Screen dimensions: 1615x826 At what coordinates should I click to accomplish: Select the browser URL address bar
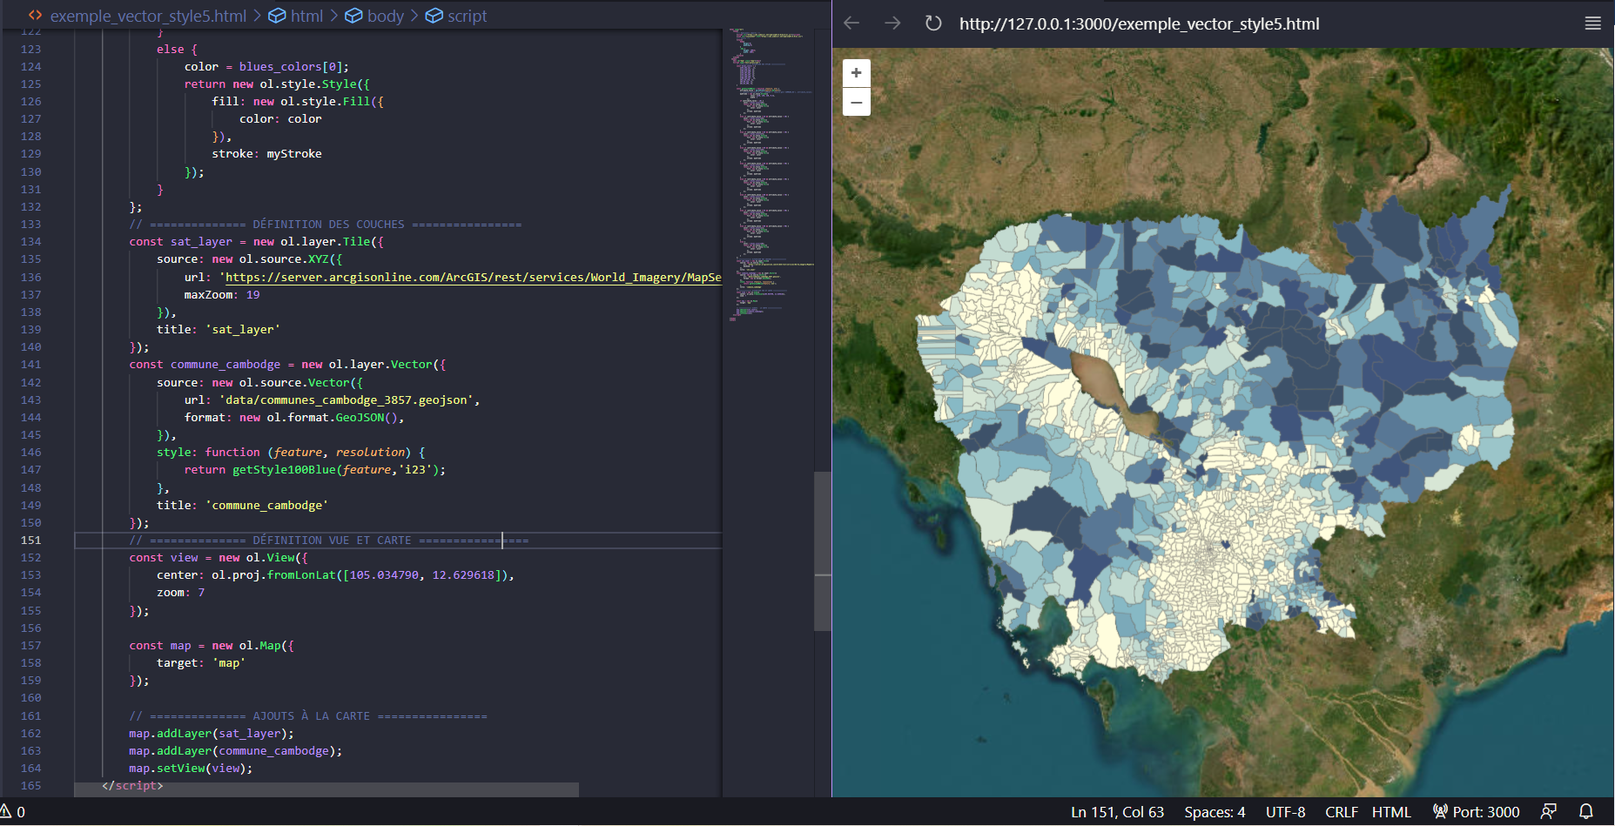pos(1140,23)
